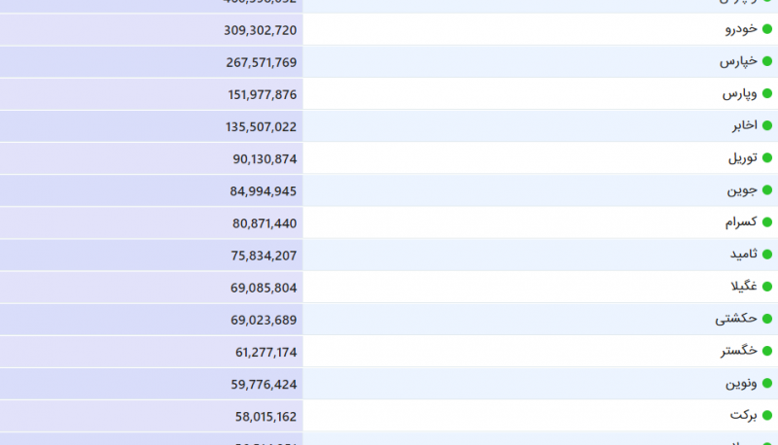The image size is (778, 445).
Task: Click the cell showing 69,023,689
Action: tap(152, 320)
